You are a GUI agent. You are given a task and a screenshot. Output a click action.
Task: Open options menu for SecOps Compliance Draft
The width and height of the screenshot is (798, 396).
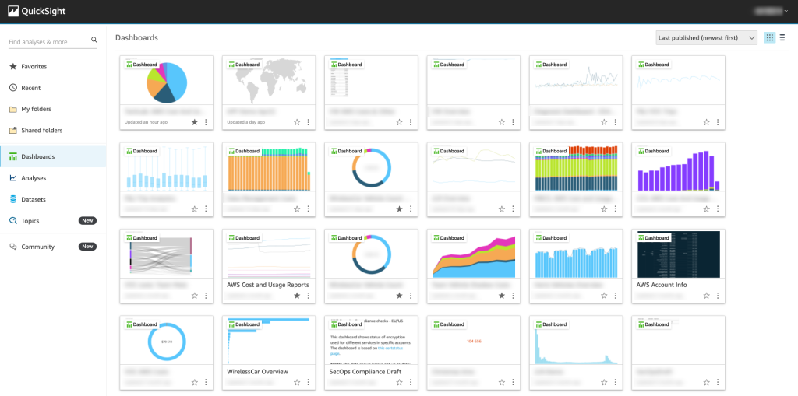tap(411, 382)
